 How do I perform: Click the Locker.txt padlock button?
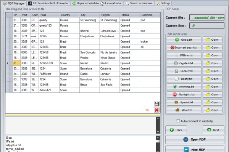point(184,71)
